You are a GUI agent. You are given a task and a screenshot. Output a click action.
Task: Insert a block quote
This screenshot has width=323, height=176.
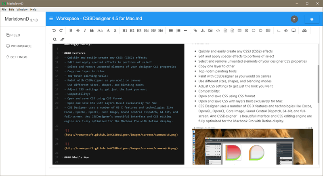tap(92, 30)
